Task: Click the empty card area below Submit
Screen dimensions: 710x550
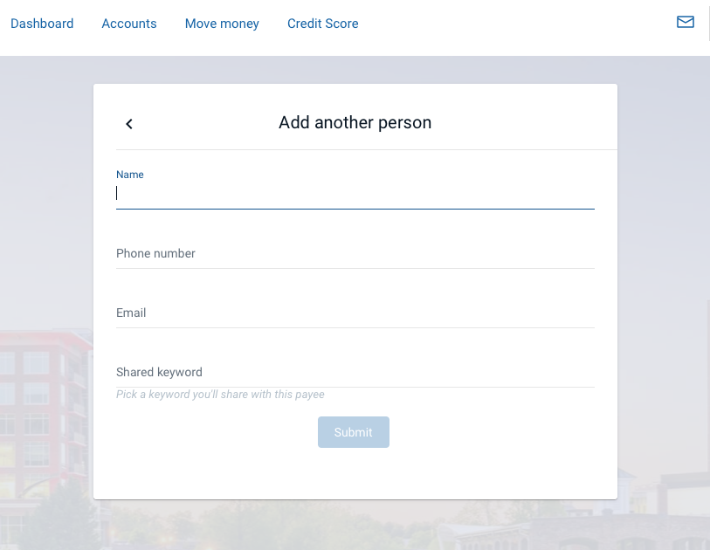Action: click(355, 473)
